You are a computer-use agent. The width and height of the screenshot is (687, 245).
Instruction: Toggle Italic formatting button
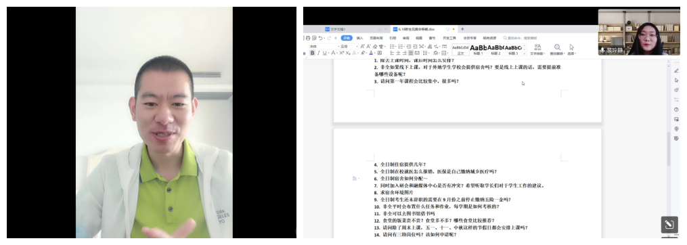point(319,53)
